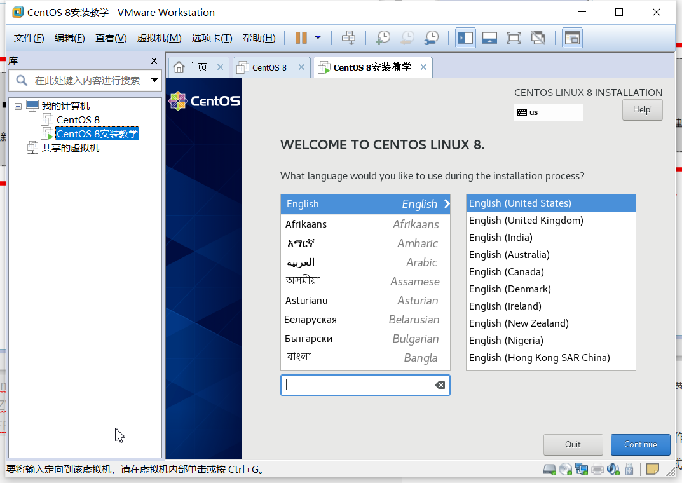This screenshot has height=483, width=682.
Task: Close the CentOS 8 tab
Action: (301, 67)
